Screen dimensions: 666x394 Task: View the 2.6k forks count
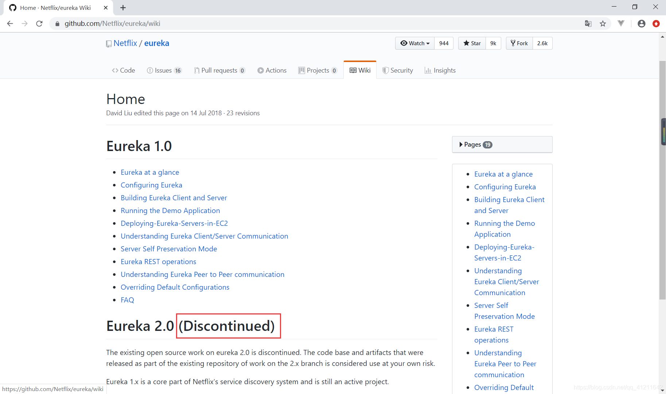(x=542, y=43)
